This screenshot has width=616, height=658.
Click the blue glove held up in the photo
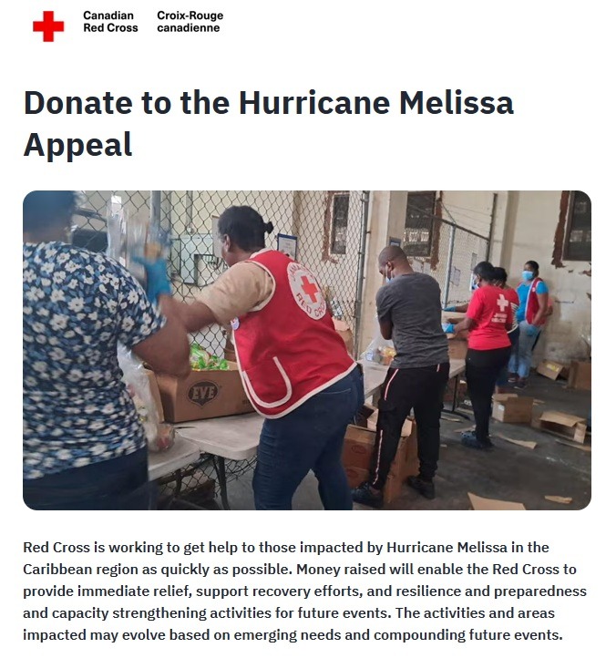(155, 277)
